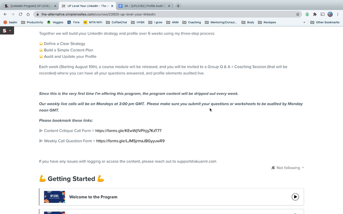The width and height of the screenshot is (343, 214).
Task: Open the CoffeeChat bookmarks folder
Action: click(116, 22)
